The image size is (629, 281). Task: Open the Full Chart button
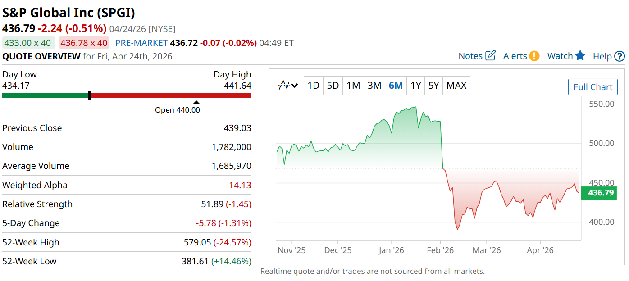point(593,87)
